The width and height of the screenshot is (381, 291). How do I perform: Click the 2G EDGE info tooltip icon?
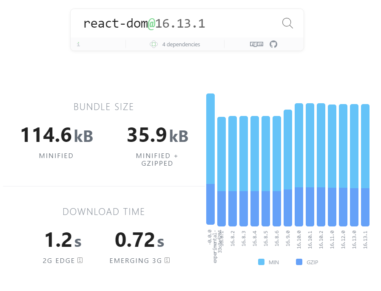[80, 260]
